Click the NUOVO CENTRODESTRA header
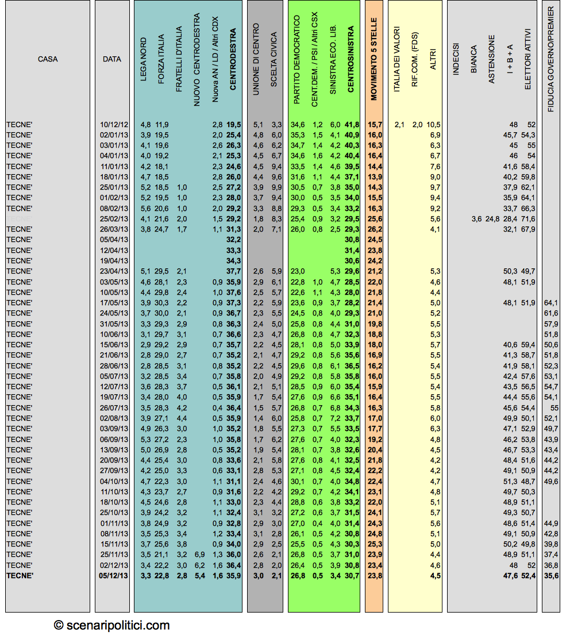 [x=197, y=60]
